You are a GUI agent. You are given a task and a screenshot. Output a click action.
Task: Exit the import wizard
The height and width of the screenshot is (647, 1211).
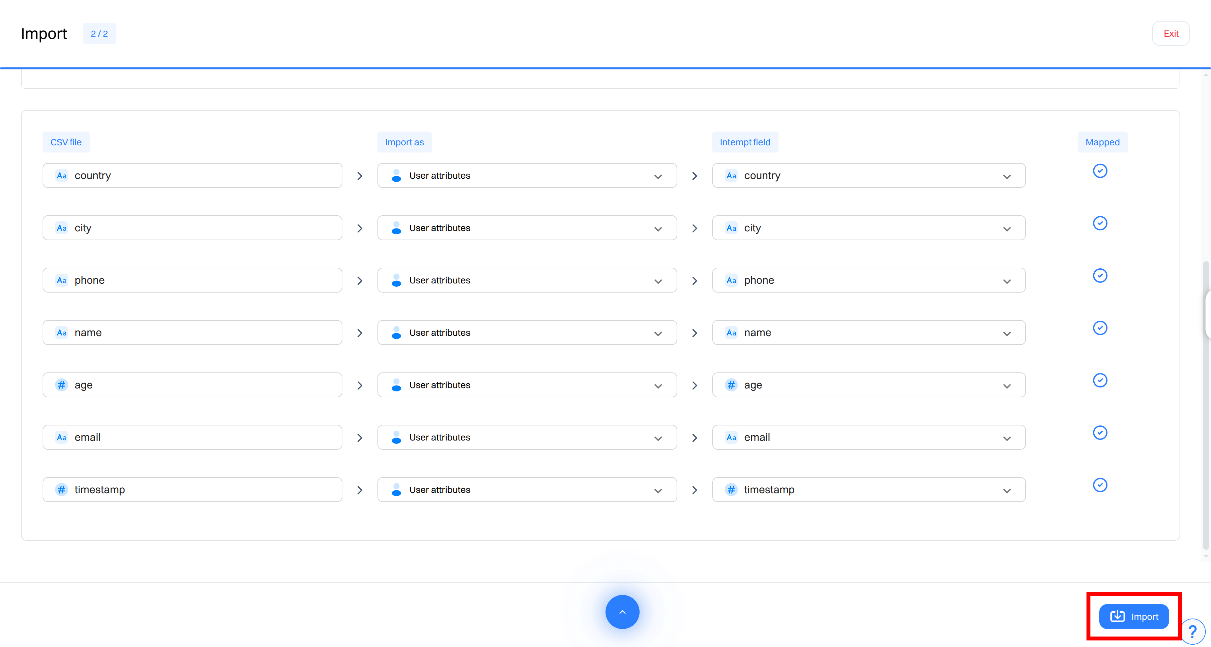[1171, 33]
